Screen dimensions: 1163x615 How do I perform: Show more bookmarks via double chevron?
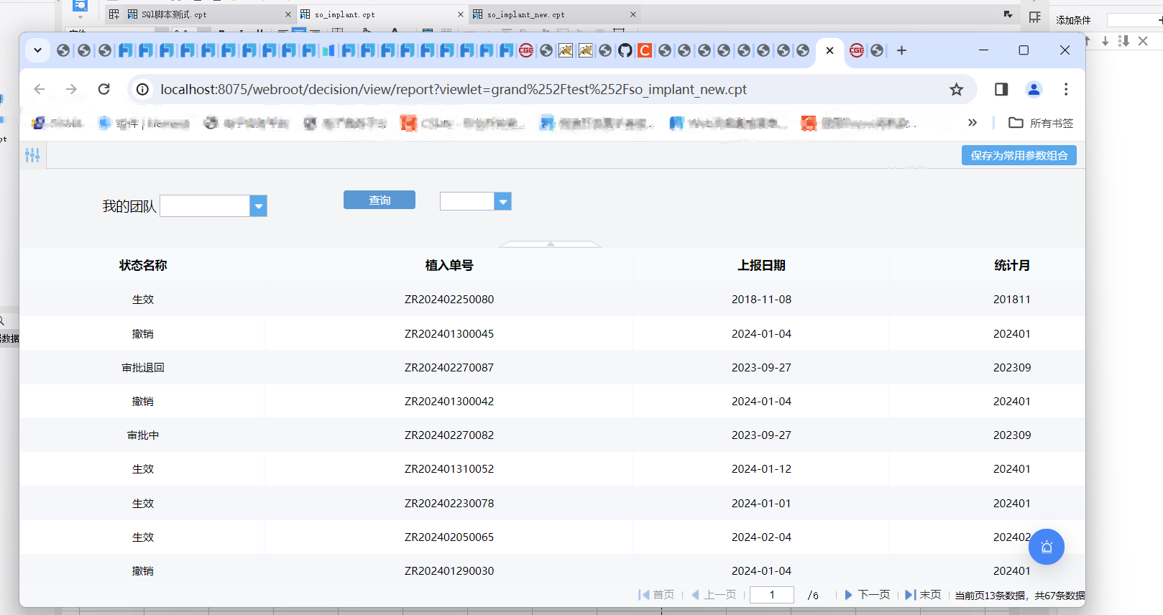tap(973, 123)
